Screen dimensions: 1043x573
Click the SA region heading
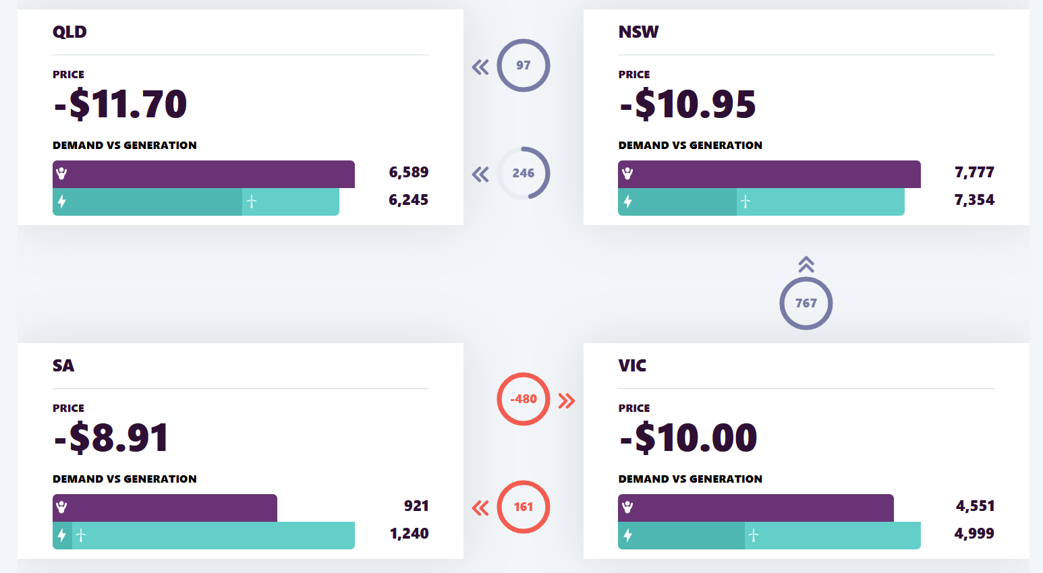(63, 365)
